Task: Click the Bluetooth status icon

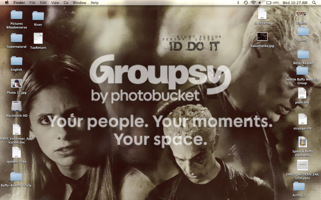Action: 238,3
